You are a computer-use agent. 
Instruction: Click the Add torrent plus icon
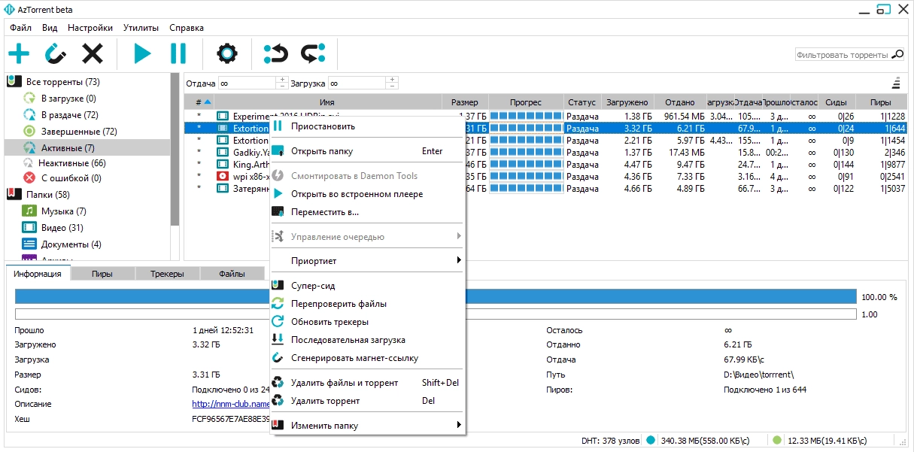click(x=18, y=53)
